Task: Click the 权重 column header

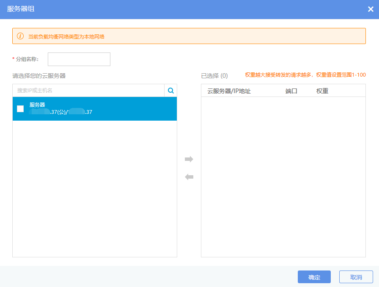Action: (x=322, y=91)
